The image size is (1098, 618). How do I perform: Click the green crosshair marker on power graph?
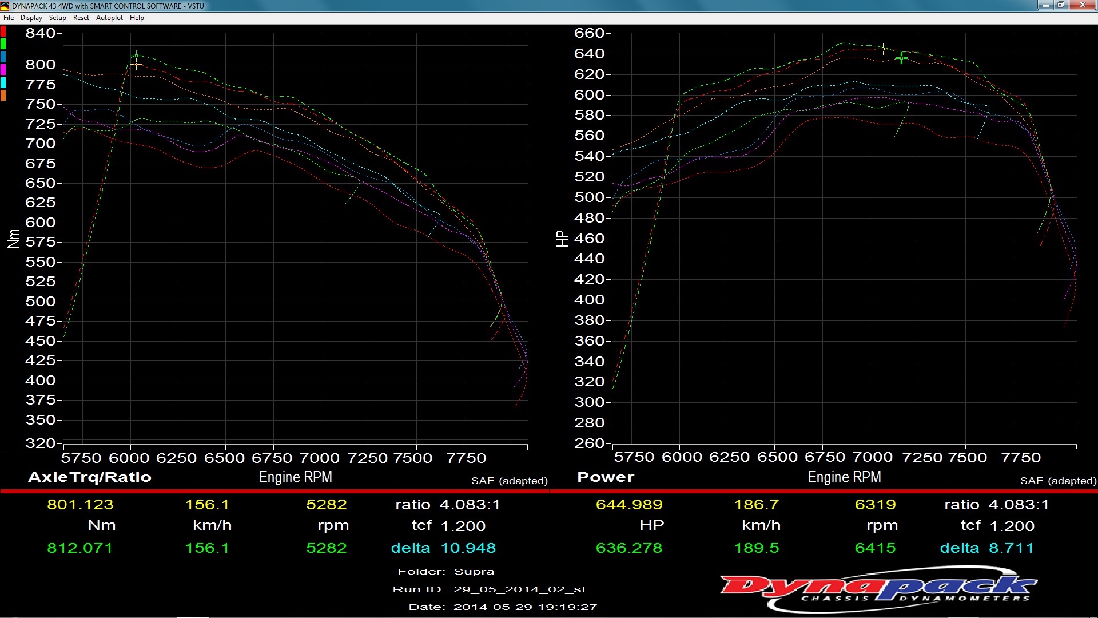[x=901, y=58]
